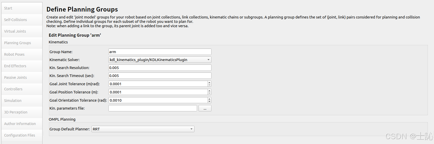Click the Kin. Search Timeout field
Screen dimensions: 434x144
[x=160, y=76]
